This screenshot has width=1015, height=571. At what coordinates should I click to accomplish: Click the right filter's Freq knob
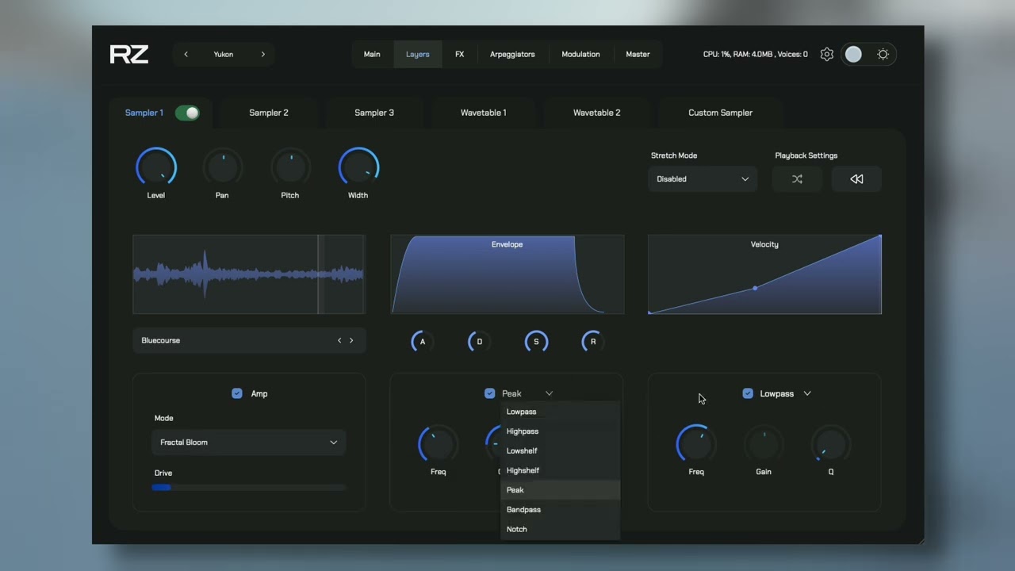(x=696, y=444)
